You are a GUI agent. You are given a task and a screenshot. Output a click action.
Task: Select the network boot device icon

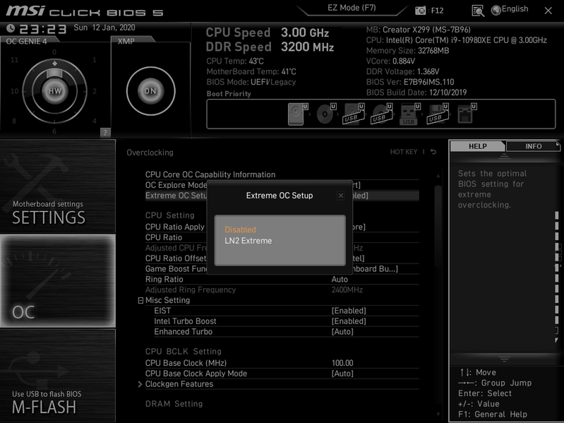click(x=467, y=114)
